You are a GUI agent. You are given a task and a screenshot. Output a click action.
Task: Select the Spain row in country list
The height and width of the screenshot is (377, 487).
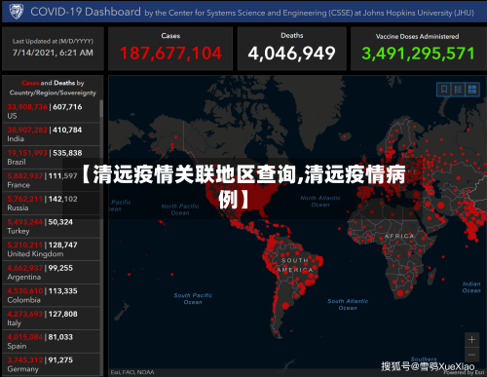click(51, 342)
